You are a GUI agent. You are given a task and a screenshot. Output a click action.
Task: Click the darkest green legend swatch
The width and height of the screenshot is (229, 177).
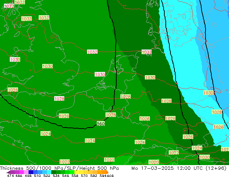(x=54, y=172)
